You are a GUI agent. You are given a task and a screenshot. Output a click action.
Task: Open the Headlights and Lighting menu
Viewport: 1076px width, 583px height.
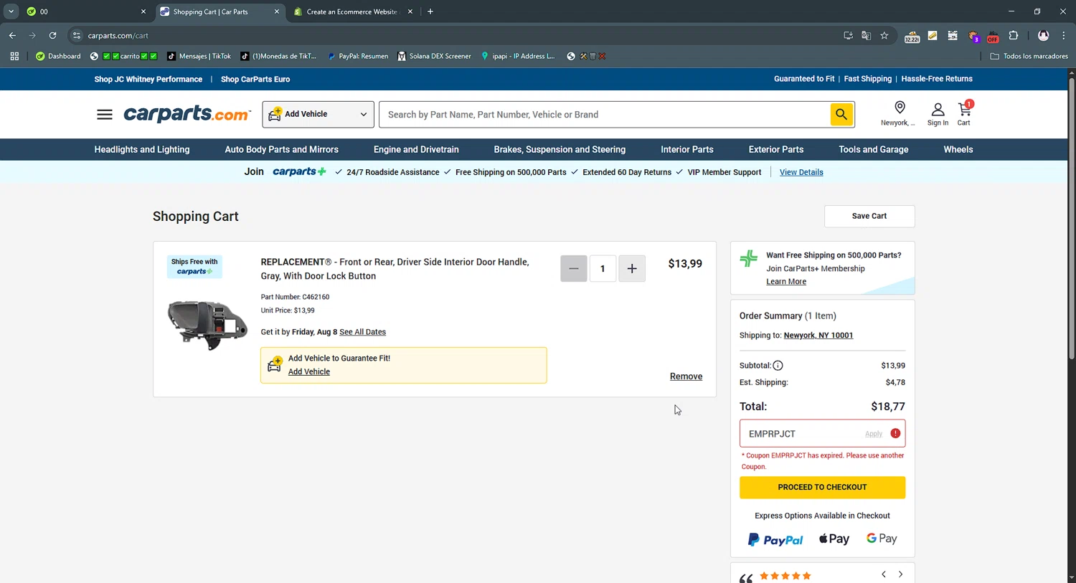pyautogui.click(x=142, y=149)
